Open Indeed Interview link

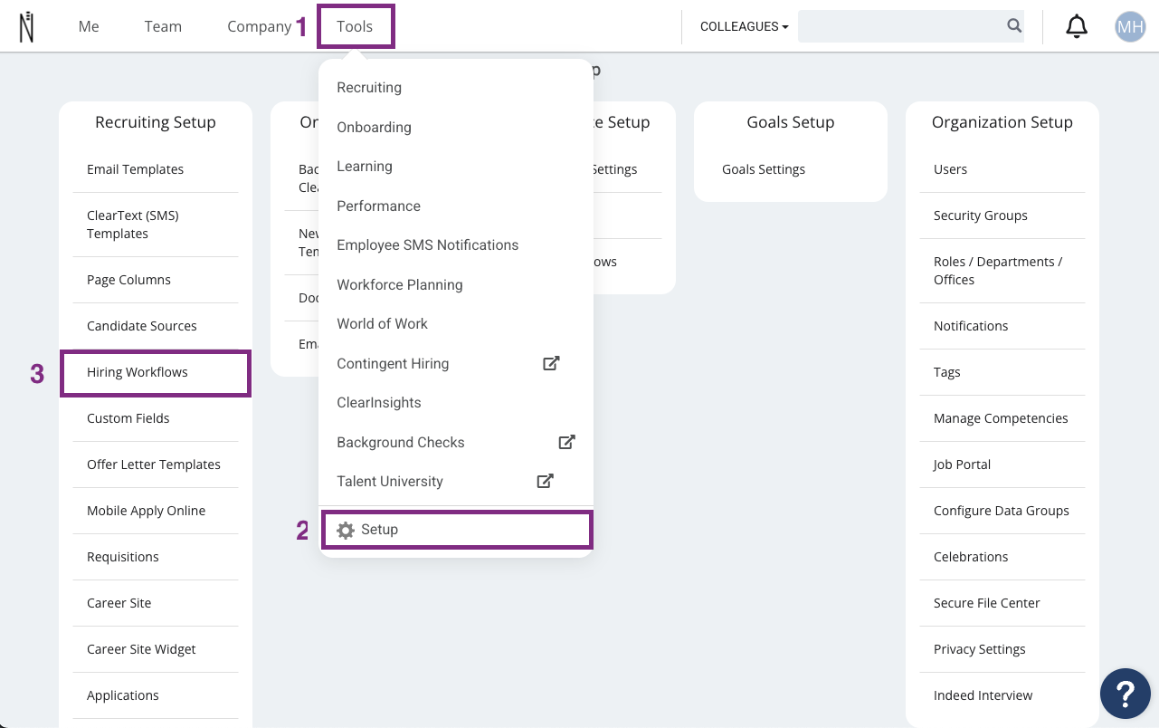[983, 695]
